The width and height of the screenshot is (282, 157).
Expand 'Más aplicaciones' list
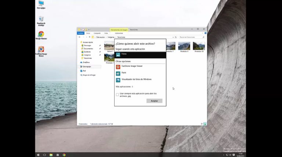(124, 87)
